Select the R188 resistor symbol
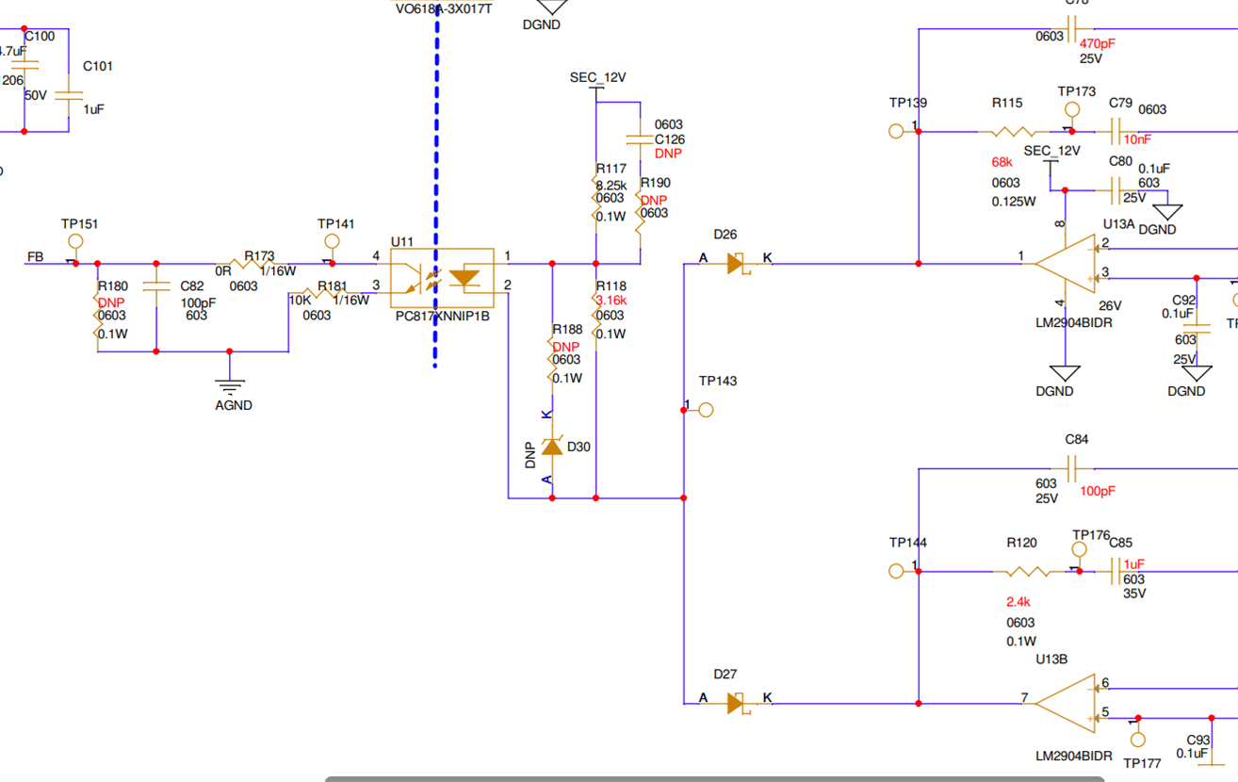 pos(552,359)
